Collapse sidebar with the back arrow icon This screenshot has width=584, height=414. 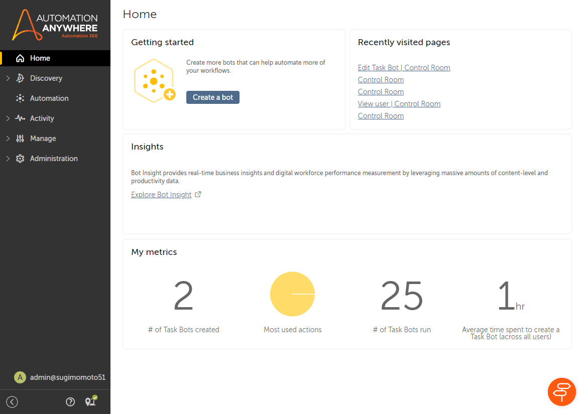12,402
